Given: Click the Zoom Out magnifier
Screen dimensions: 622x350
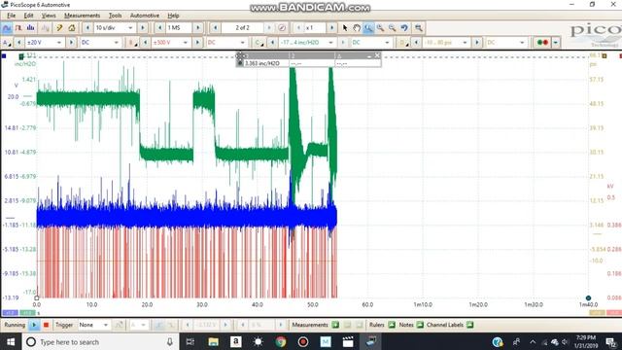Looking at the screenshot, I should 393,28.
